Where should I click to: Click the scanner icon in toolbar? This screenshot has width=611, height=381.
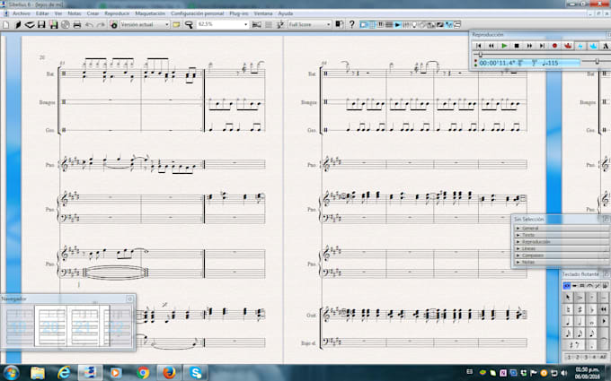(x=30, y=24)
